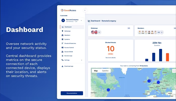Click the 14 locations text
This screenshot has height=101, width=176.
(144, 66)
